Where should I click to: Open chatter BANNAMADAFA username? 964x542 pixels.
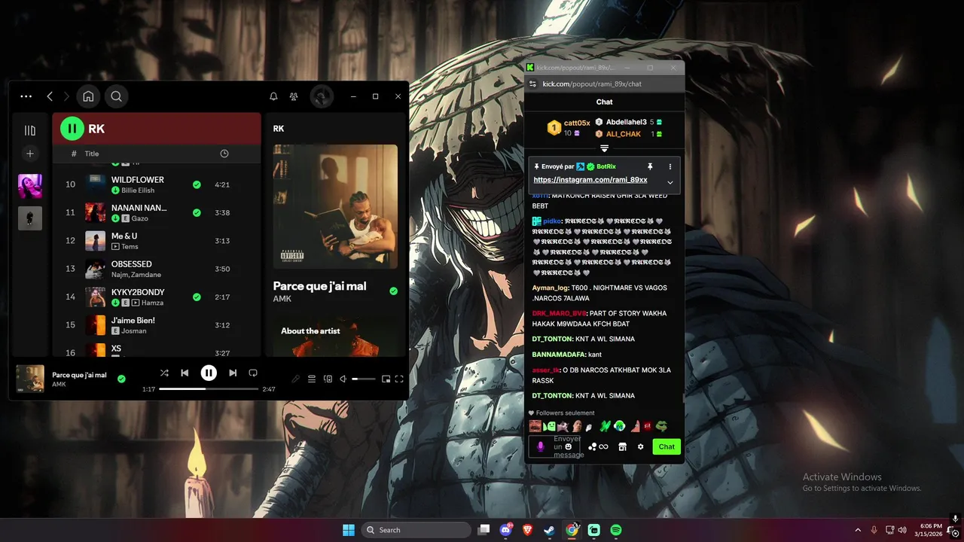coord(559,354)
